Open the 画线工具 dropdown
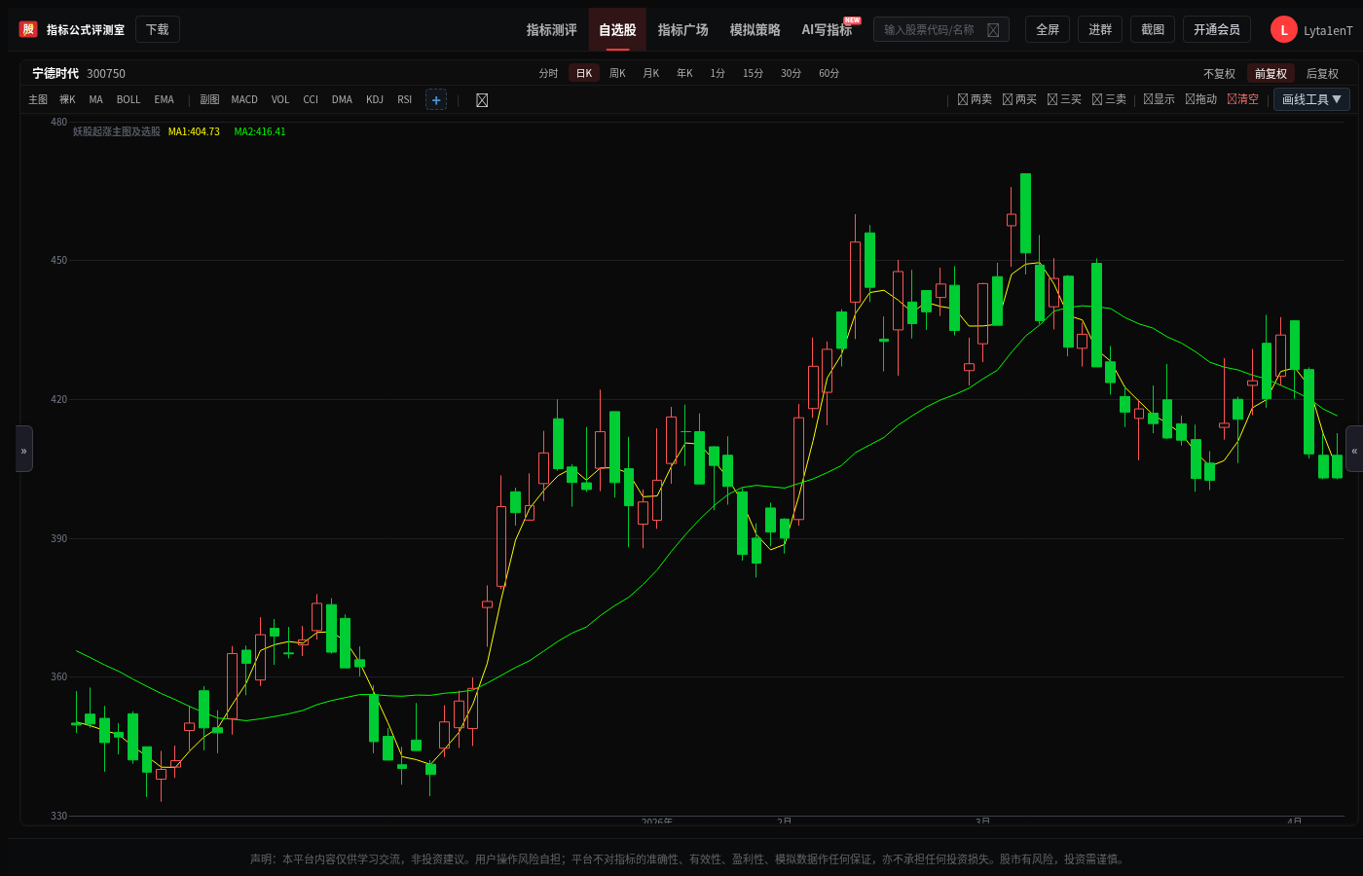Screen dimensions: 1363x876 tap(1311, 99)
